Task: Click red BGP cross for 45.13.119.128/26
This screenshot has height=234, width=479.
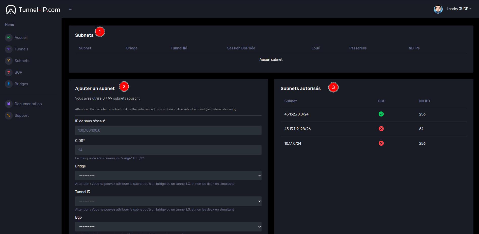Action: [x=381, y=129]
